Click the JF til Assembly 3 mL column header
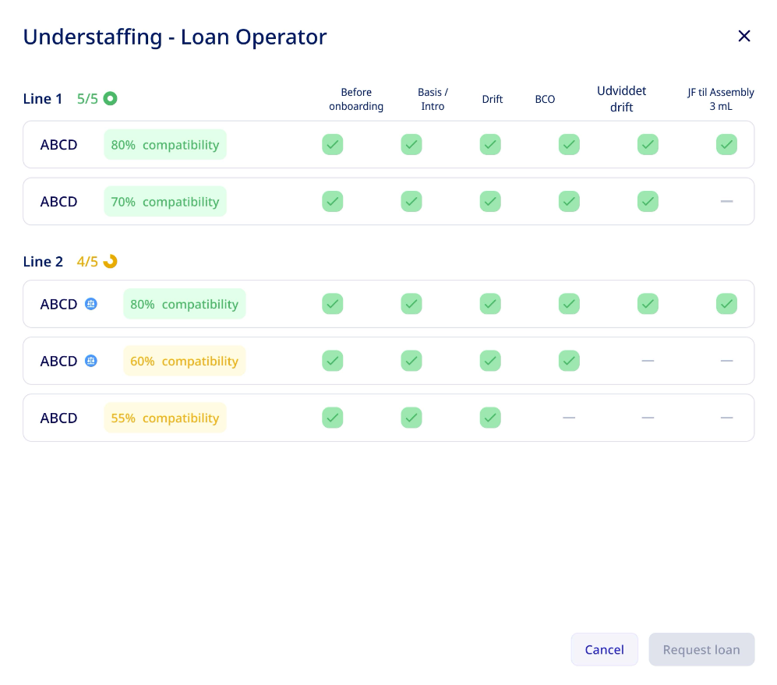Viewport: 777px width, 685px height. (x=721, y=99)
